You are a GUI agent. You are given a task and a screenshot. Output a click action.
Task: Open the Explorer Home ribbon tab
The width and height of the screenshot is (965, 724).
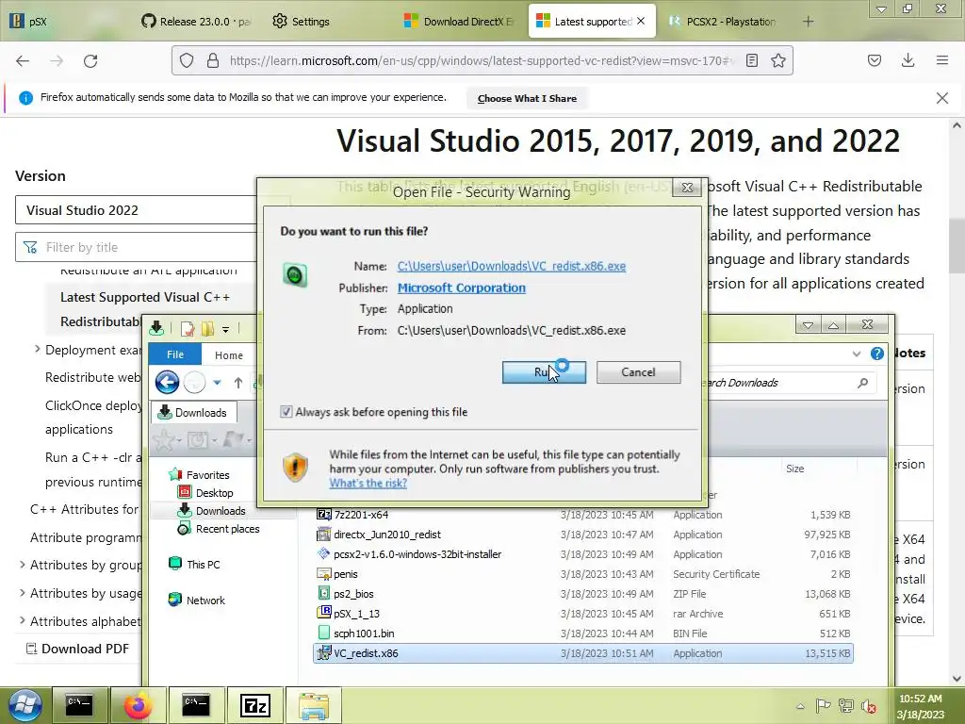point(229,355)
